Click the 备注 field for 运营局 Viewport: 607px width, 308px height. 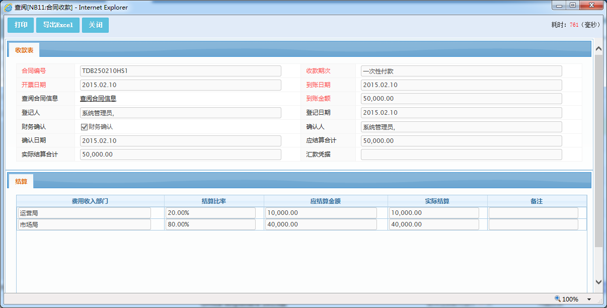coord(534,213)
